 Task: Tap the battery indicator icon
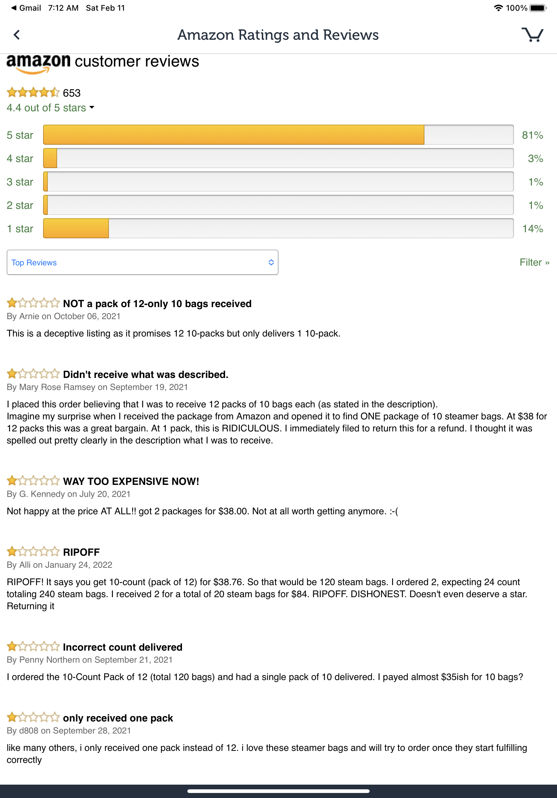(538, 8)
